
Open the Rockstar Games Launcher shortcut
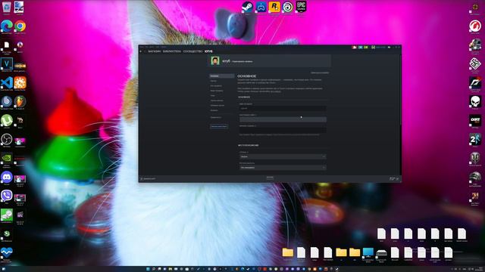[x=274, y=7]
